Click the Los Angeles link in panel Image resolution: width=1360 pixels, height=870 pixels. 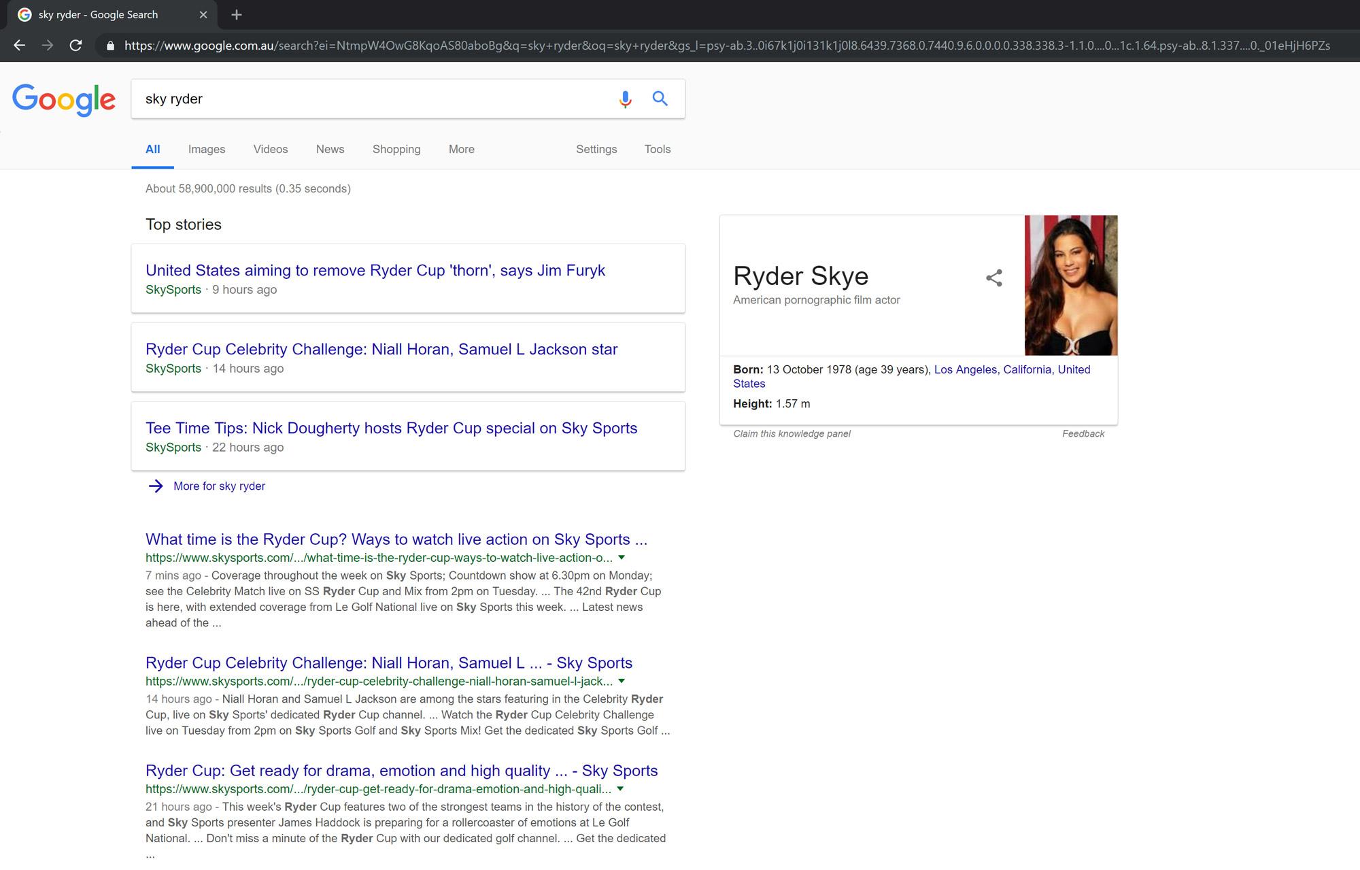(x=966, y=369)
